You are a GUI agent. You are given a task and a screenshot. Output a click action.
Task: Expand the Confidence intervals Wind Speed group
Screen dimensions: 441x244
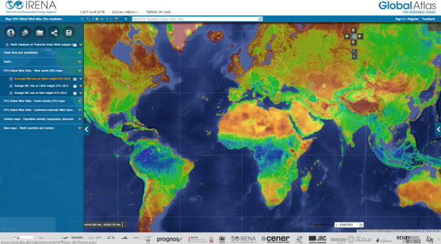point(79,110)
